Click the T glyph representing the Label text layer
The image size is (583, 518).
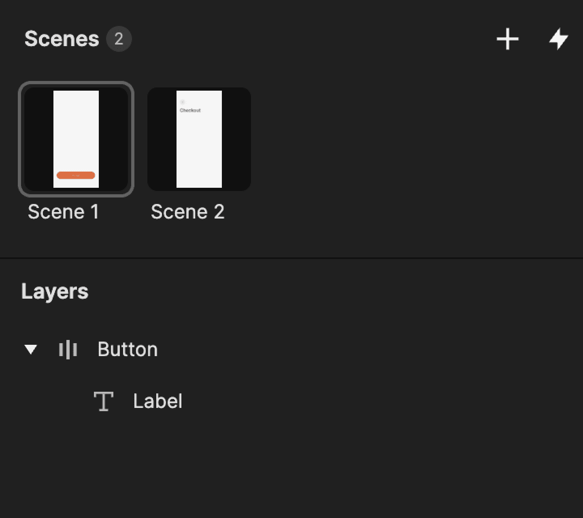tap(104, 401)
